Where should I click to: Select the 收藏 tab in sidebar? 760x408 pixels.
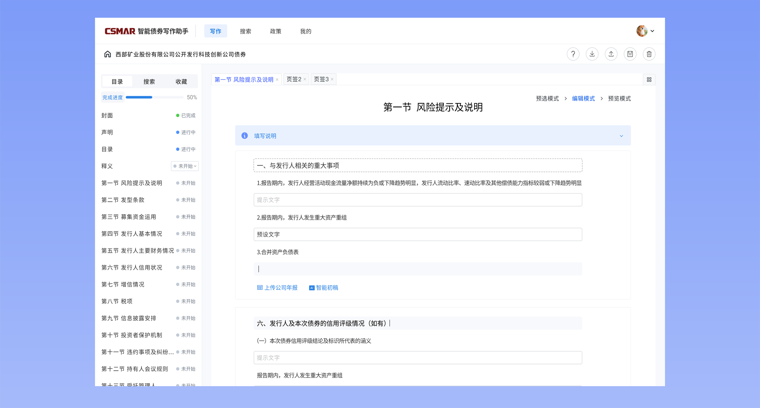181,82
